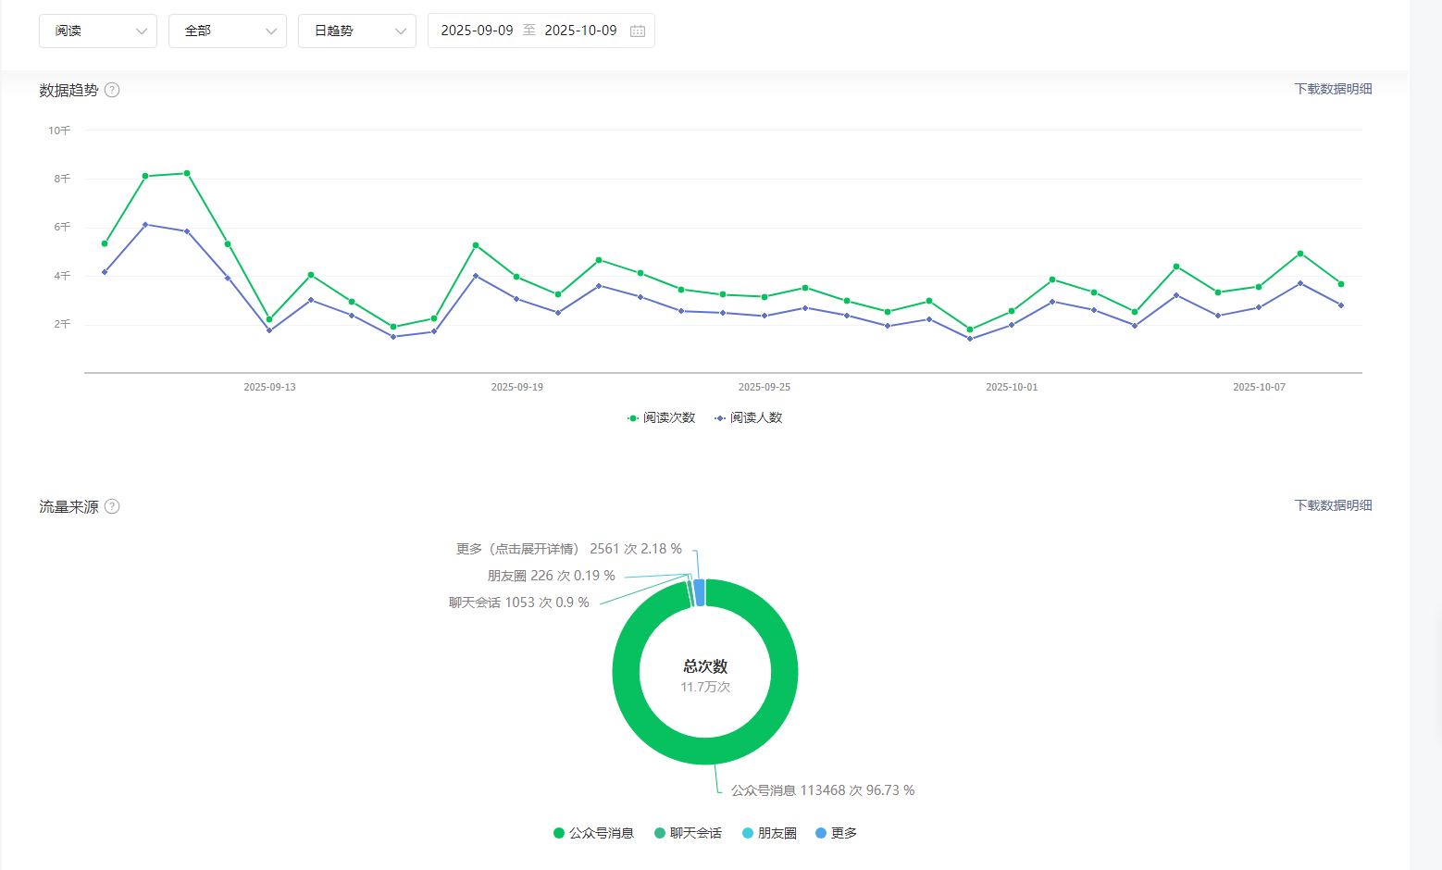Expand the 日趋势 trend dropdown

[357, 31]
